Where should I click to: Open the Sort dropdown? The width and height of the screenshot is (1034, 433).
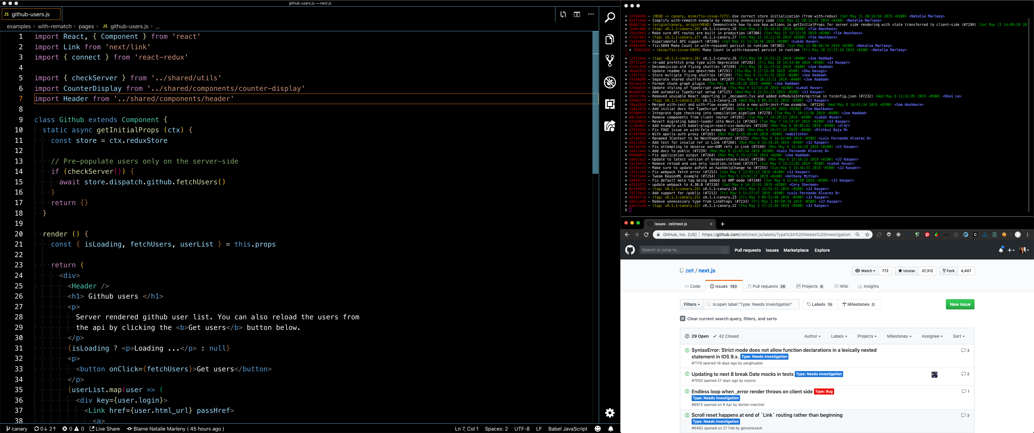[x=959, y=336]
